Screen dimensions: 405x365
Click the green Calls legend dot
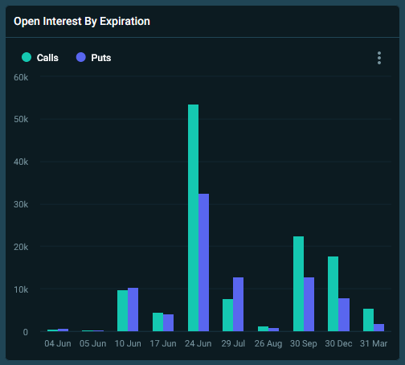tap(27, 57)
